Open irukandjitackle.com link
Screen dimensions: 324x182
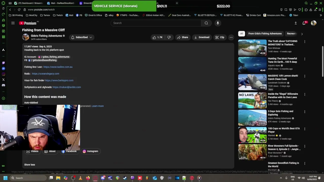[x=67, y=87]
